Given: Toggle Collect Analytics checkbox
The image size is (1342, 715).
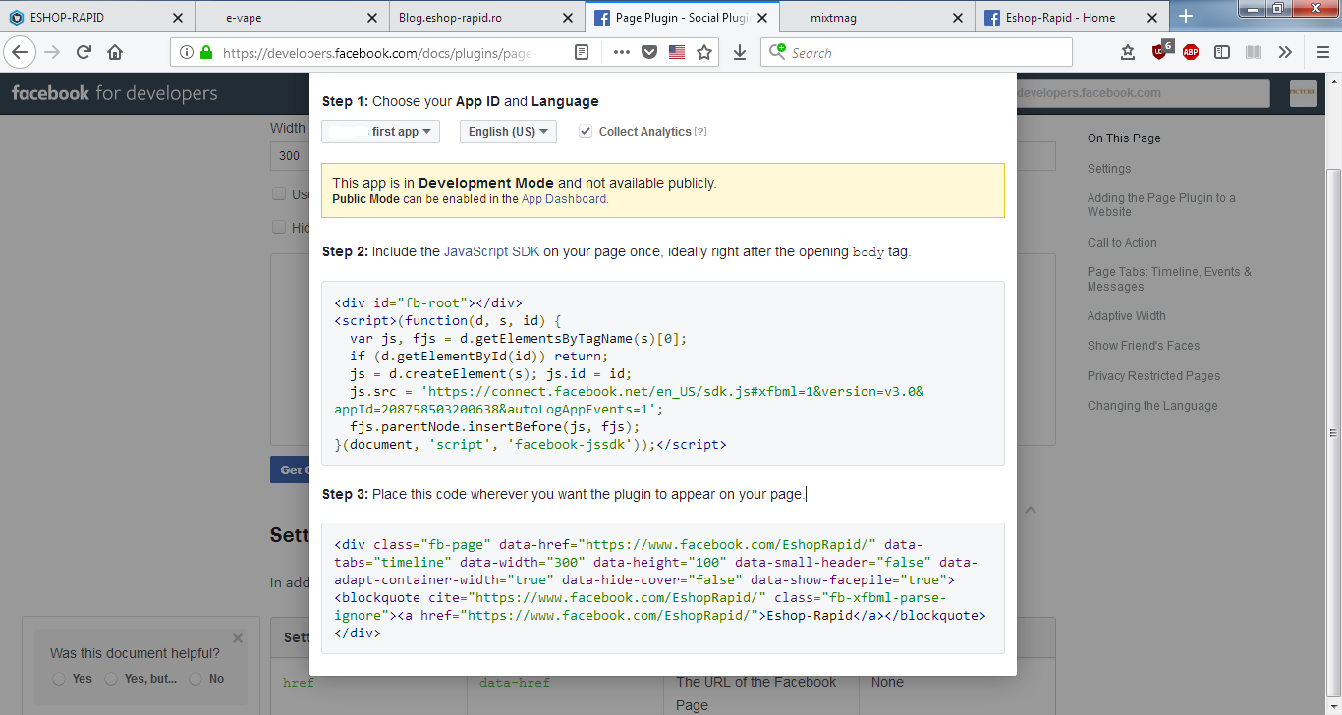Looking at the screenshot, I should pos(587,132).
